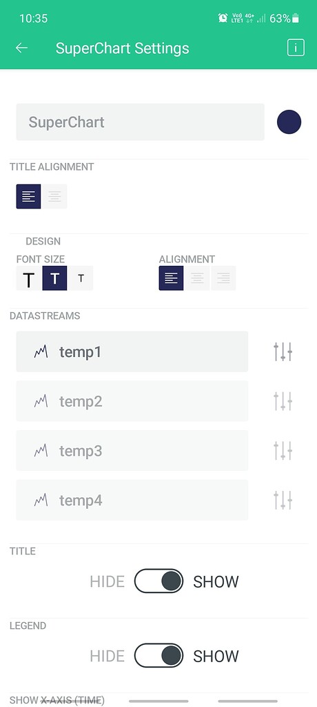The height and width of the screenshot is (707, 317).
Task: Toggle the Title hide/show switch
Action: [x=158, y=581]
